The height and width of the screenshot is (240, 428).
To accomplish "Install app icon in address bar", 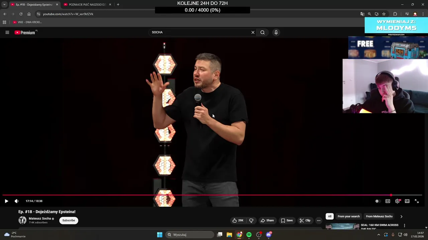I will coord(377,14).
